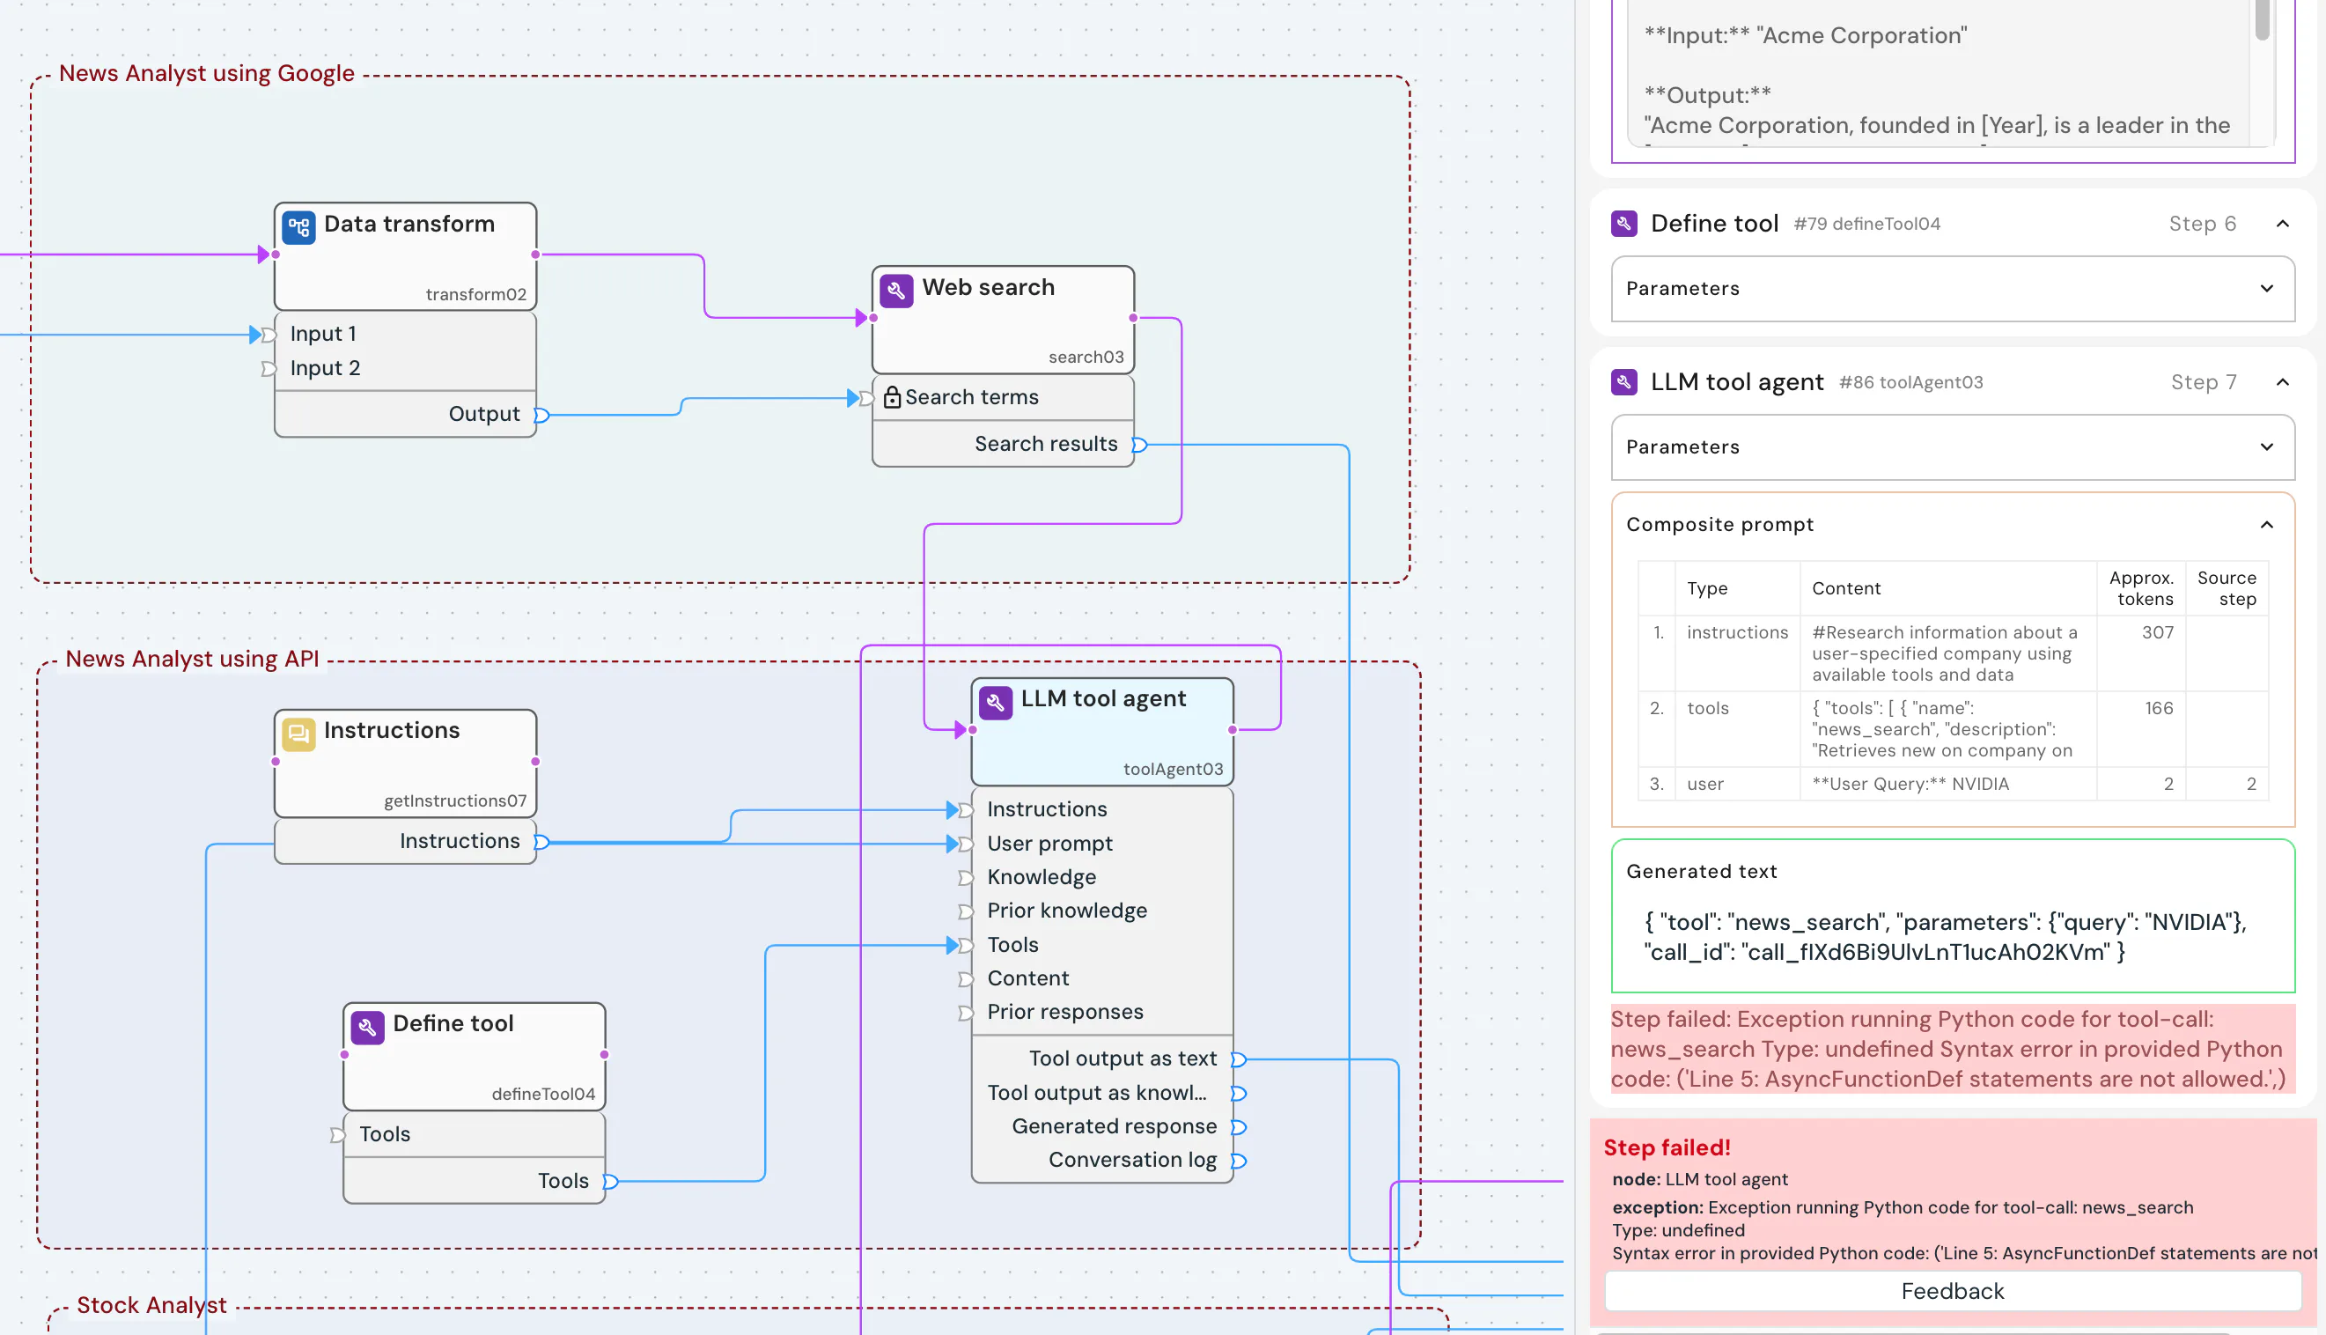Click the Web search node wrench icon
This screenshot has width=2326, height=1335.
pyautogui.click(x=896, y=291)
